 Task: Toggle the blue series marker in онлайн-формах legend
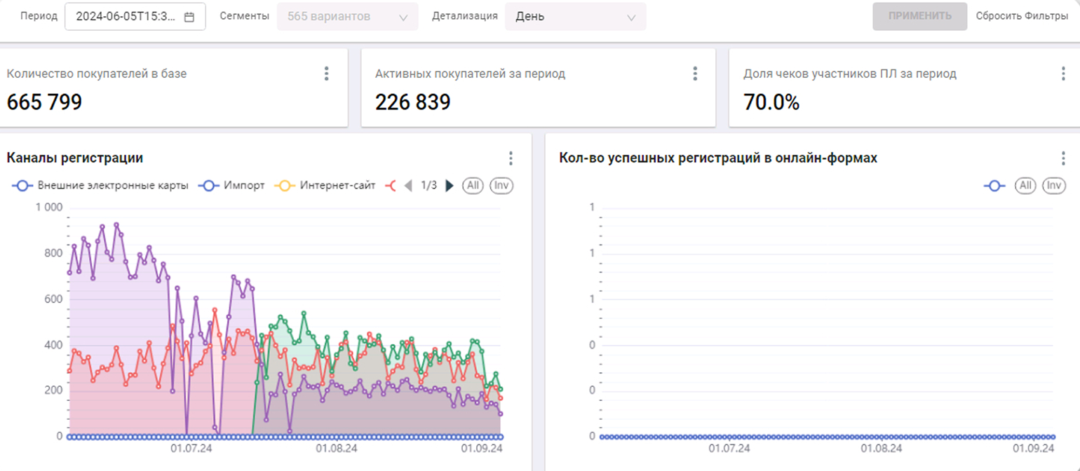click(994, 186)
